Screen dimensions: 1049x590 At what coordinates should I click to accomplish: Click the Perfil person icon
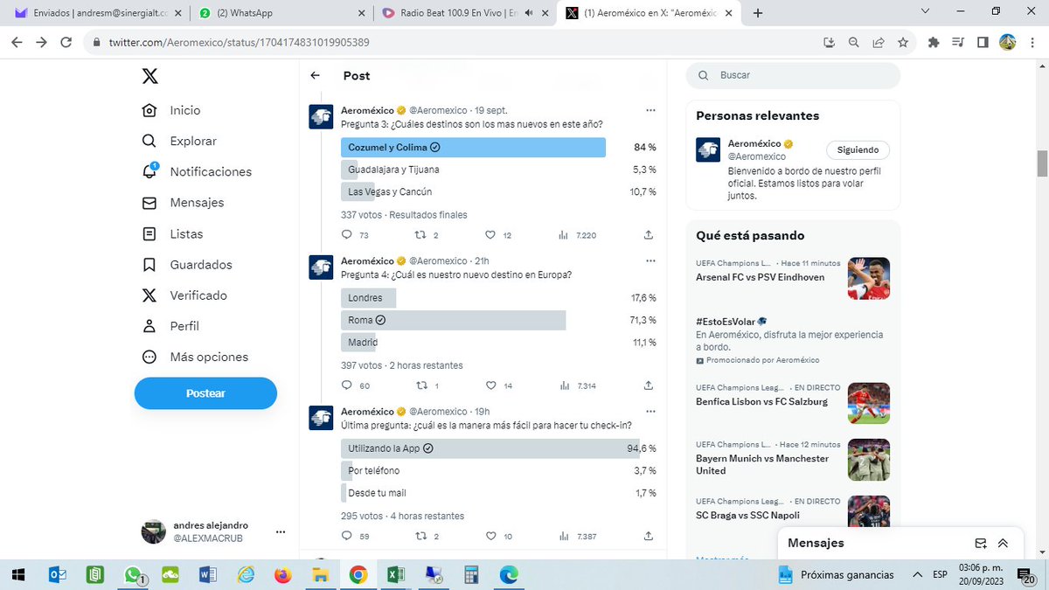[x=149, y=326]
